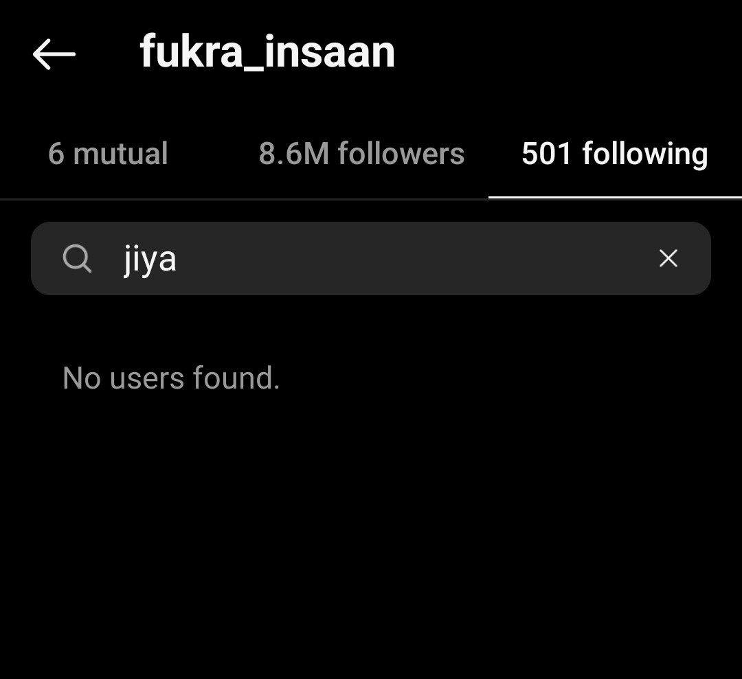742x679 pixels.
Task: Switch to the 8.6M followers tab
Action: click(361, 154)
